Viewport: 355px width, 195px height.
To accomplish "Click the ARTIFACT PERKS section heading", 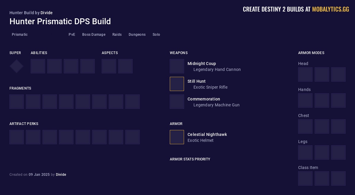I will click(x=24, y=124).
